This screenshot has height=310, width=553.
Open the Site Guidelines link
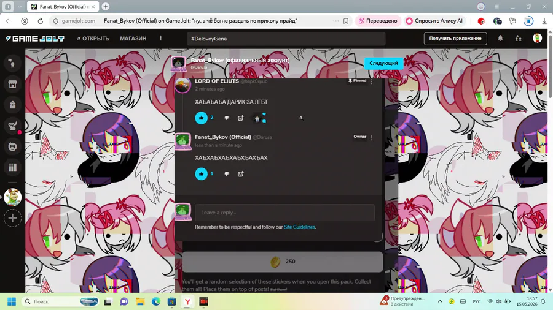click(299, 227)
